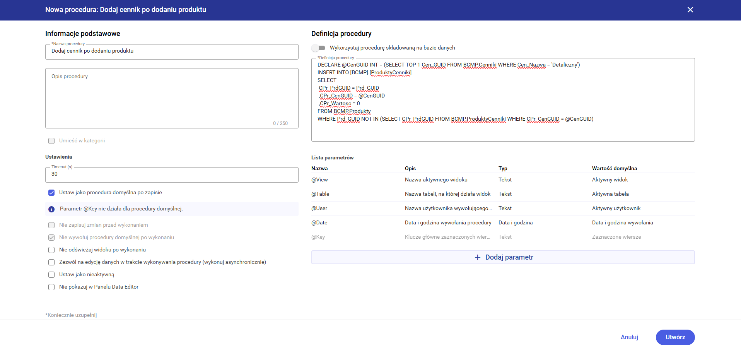Click the info icon beside @Key warning
Viewport: 741px width, 354px height.
tap(51, 209)
